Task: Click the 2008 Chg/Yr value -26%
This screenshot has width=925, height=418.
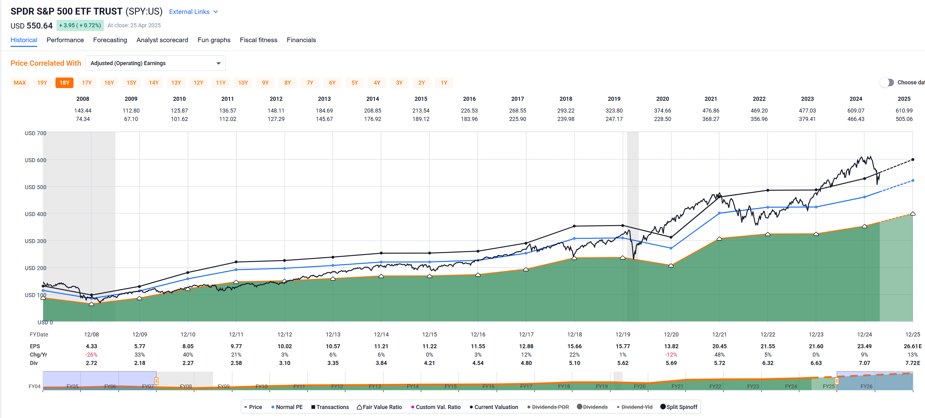Action: click(x=91, y=354)
